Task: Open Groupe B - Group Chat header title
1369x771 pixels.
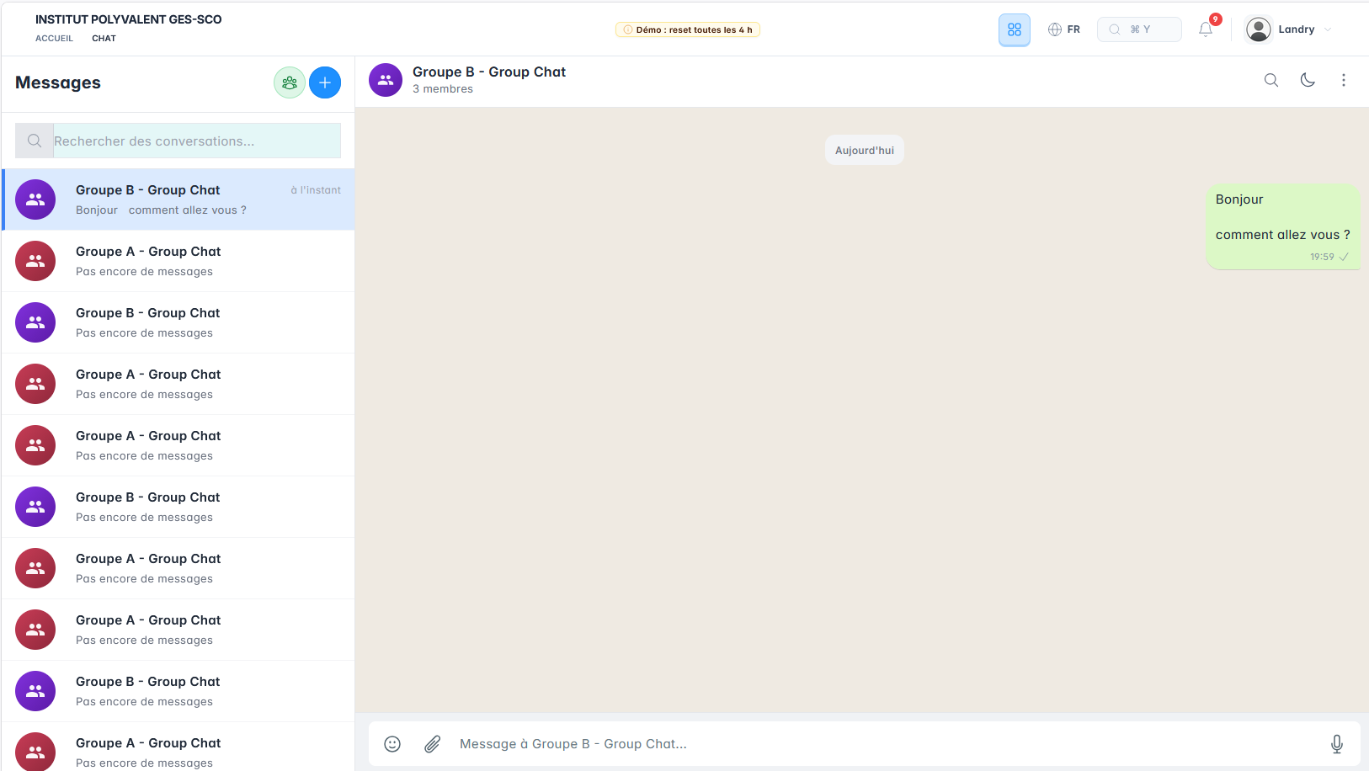Action: (x=489, y=72)
